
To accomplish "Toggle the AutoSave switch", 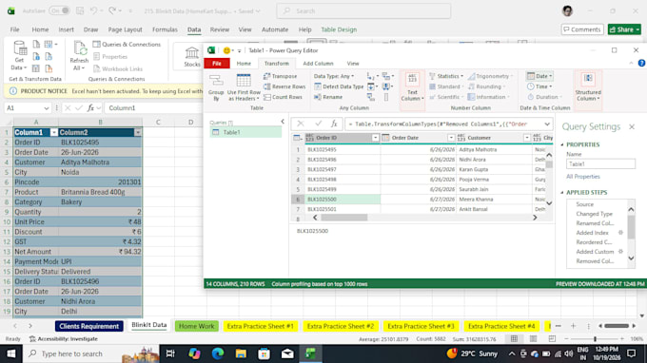I will point(59,10).
